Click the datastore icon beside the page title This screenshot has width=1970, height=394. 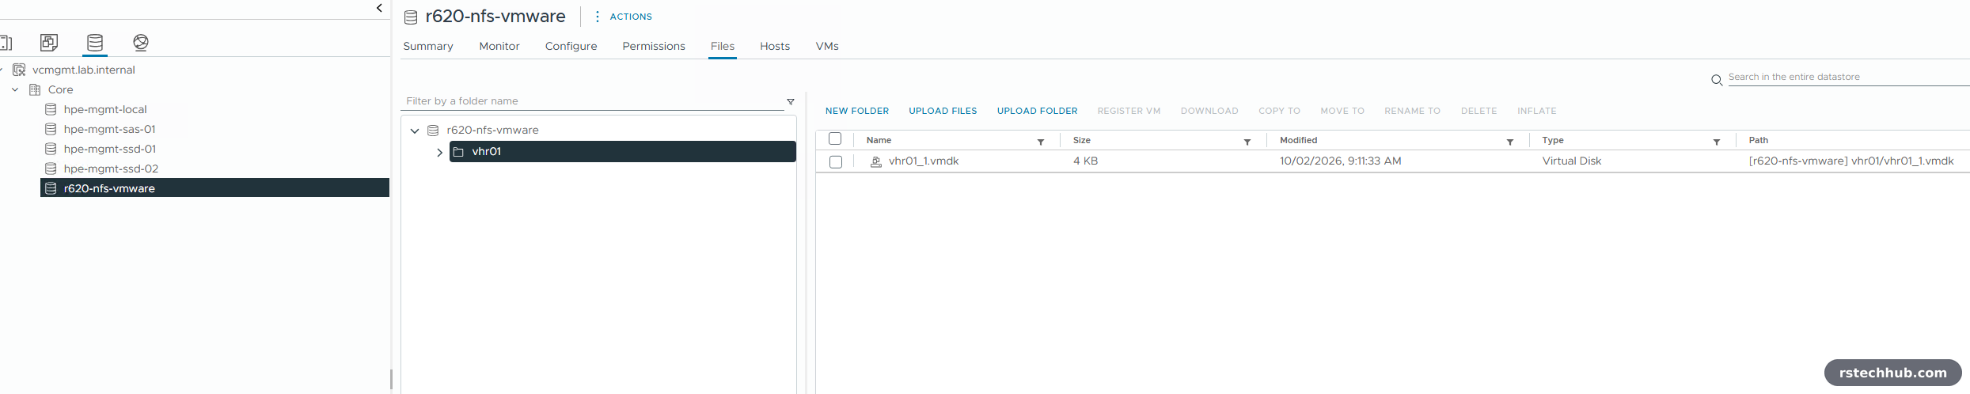pos(411,17)
